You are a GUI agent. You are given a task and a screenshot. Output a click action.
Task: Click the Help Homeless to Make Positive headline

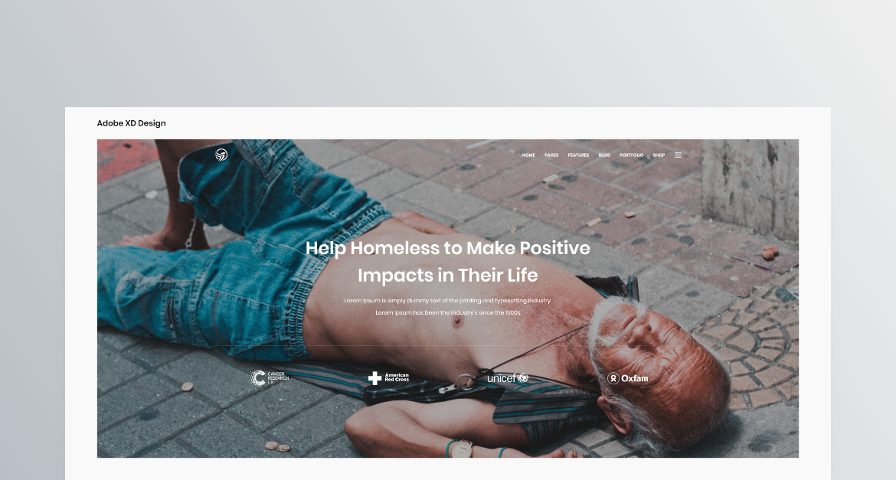(448, 248)
